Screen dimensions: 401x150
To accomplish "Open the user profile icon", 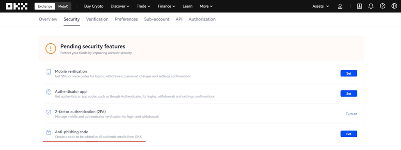I will click(340, 6).
